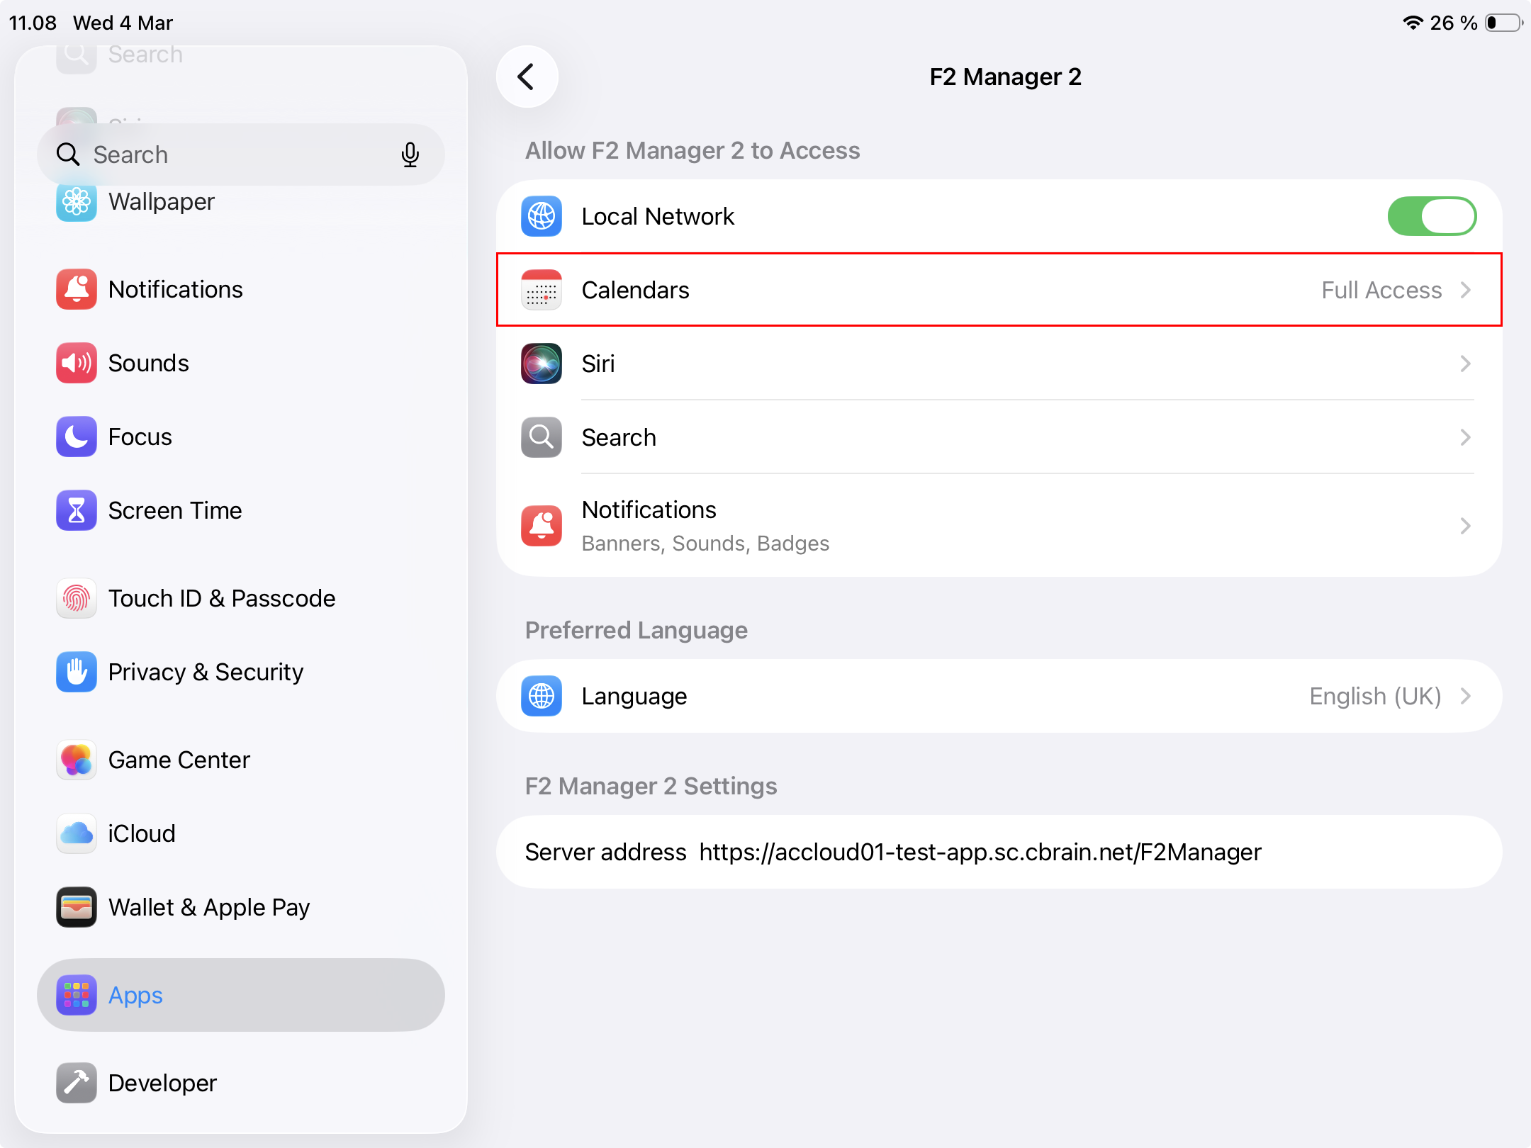Tap the back arrow button

527,77
